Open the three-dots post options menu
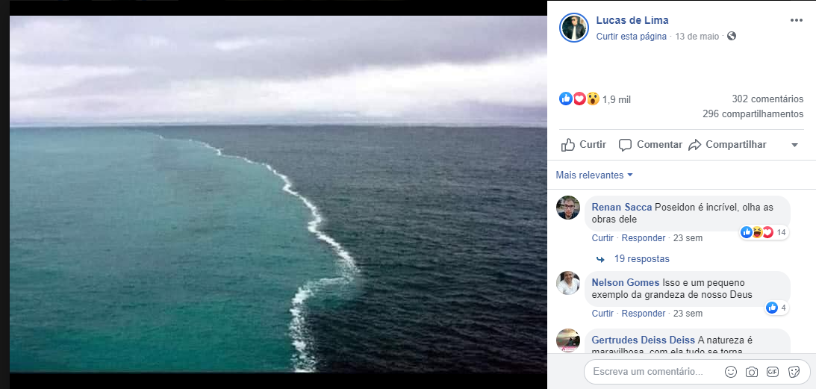816x389 pixels. click(796, 20)
